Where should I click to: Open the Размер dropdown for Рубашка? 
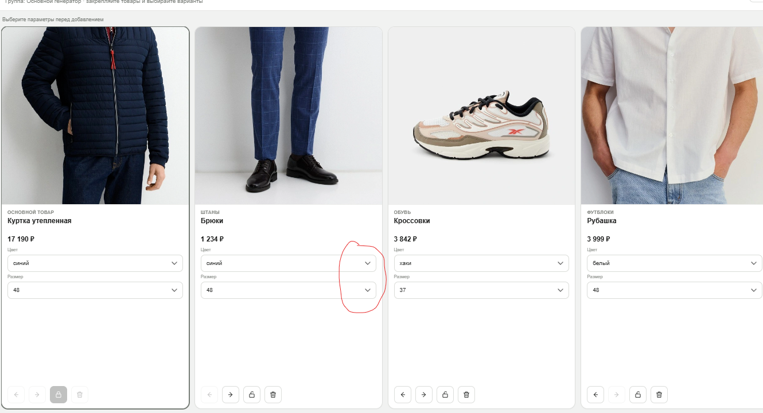click(675, 290)
